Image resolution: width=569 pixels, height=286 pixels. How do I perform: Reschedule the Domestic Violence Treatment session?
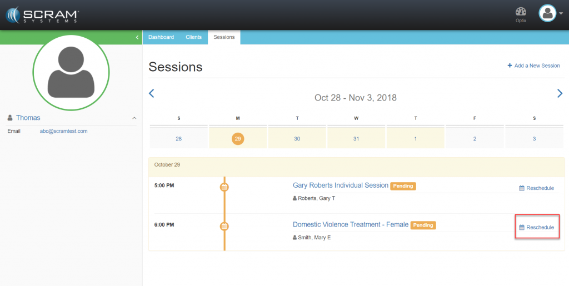click(x=536, y=227)
